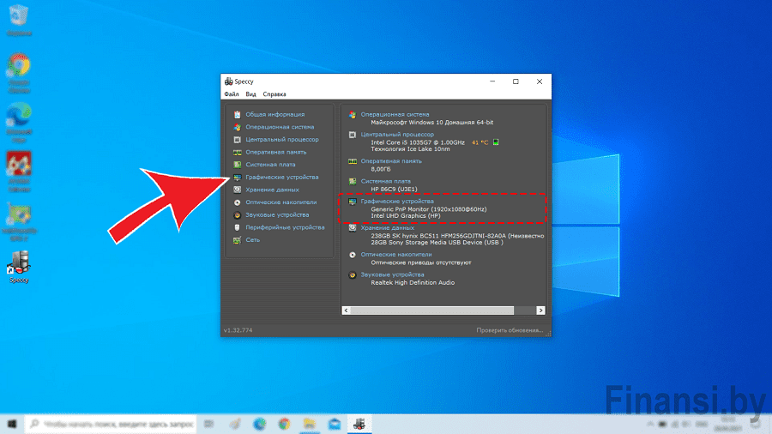
Task: Click the Звуковые устройства sidebar icon
Action: pos(238,215)
